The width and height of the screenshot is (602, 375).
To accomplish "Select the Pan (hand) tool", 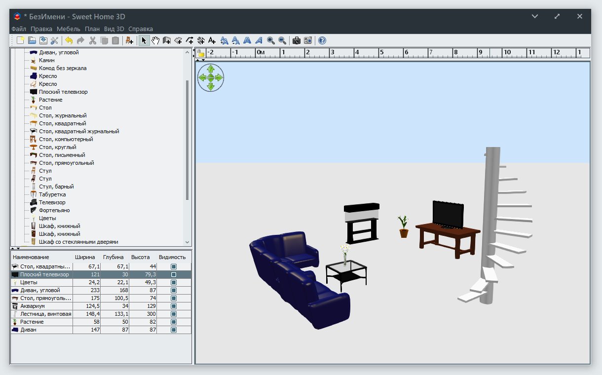I will point(155,40).
